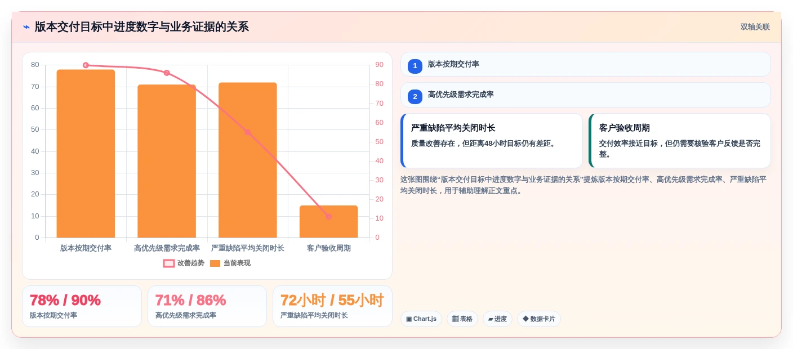Click the left axis value 80
Image resolution: width=793 pixels, height=349 pixels.
click(35, 65)
